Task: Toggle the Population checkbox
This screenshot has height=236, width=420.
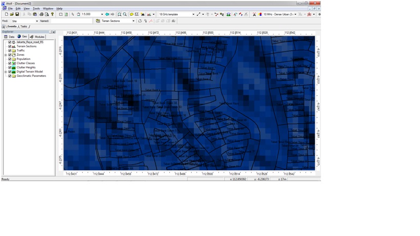Action: pyautogui.click(x=10, y=59)
